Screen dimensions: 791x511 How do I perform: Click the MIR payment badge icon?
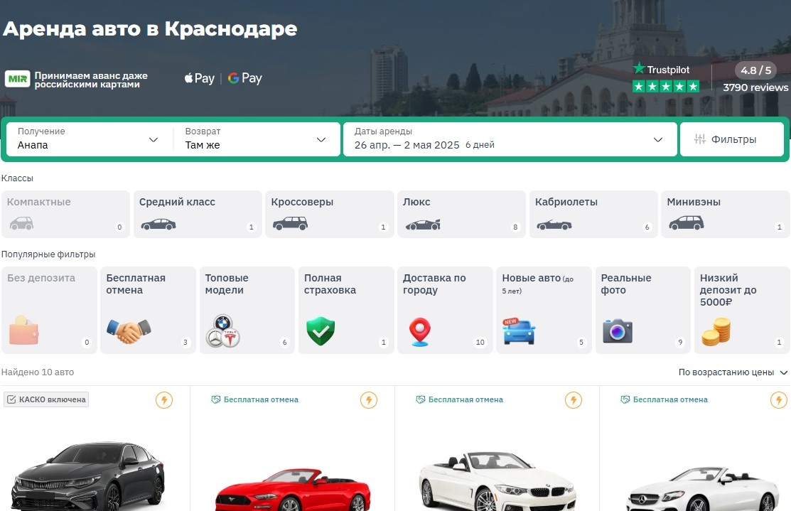pos(19,78)
